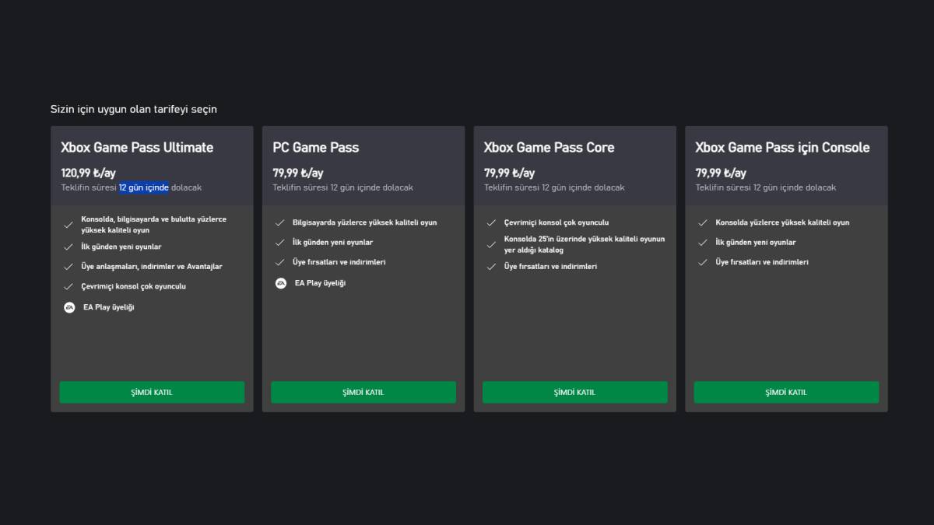Click the 79,99 ₺/ay price in için Console card
This screenshot has width=934, height=525.
point(721,173)
